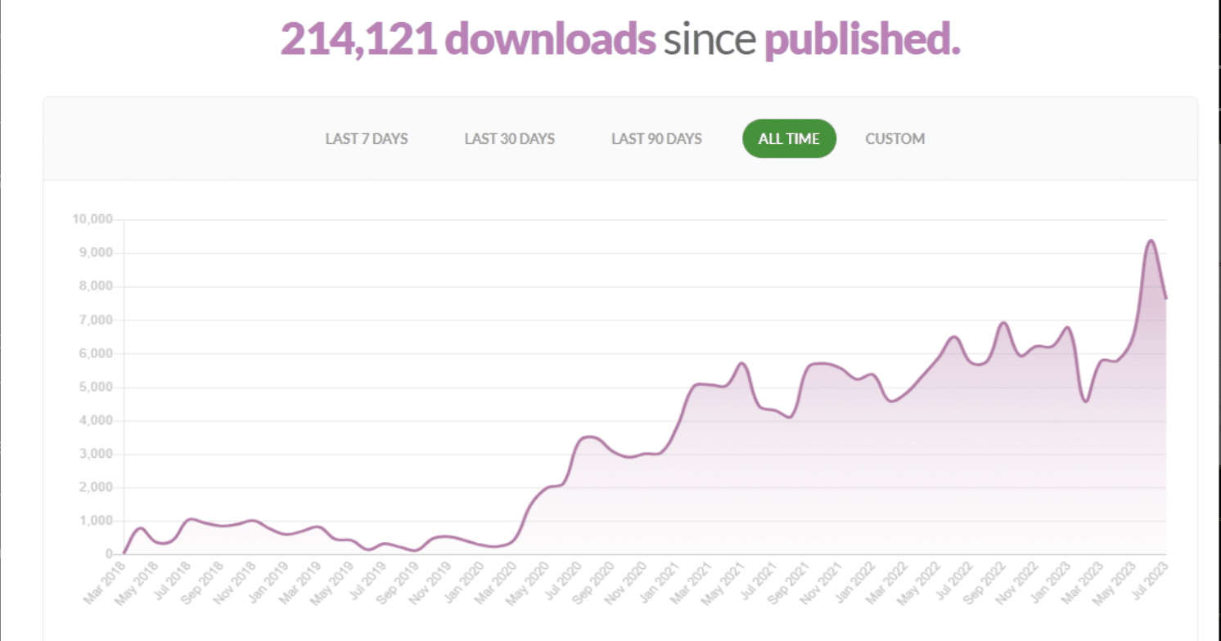Click the 10,000 y-axis label
1221x641 pixels.
pyautogui.click(x=92, y=219)
